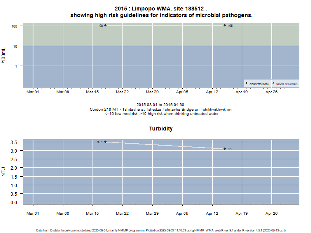Click the turbidity data point labeled 3.51
The height and width of the screenshot is (233, 311).
click(x=105, y=142)
